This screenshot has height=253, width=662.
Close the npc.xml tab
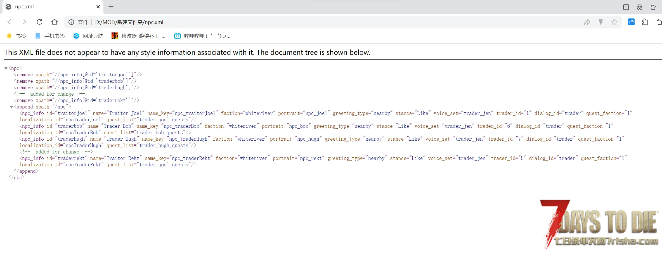click(x=98, y=7)
